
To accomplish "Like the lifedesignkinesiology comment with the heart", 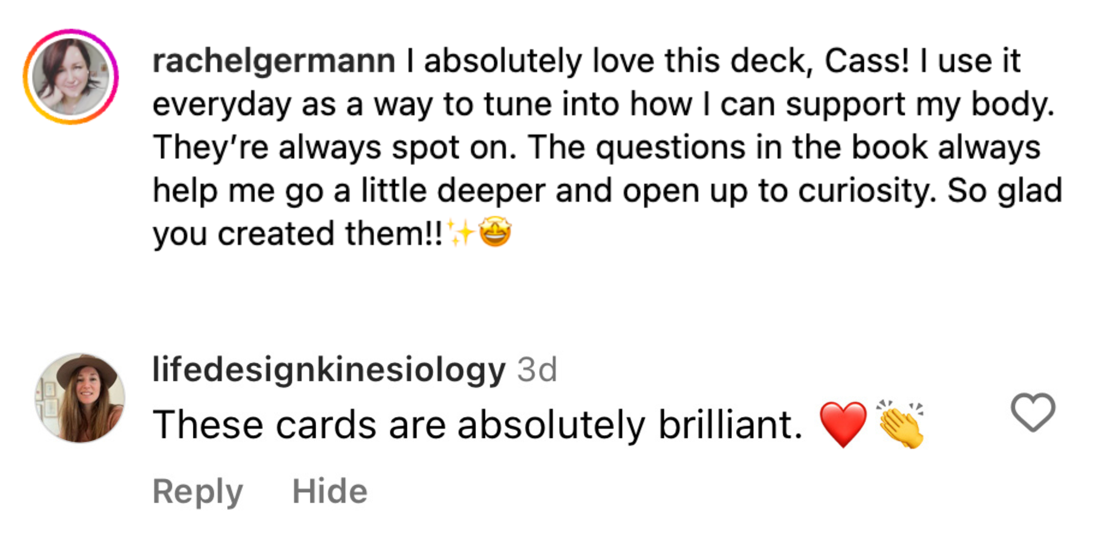I will point(1033,412).
